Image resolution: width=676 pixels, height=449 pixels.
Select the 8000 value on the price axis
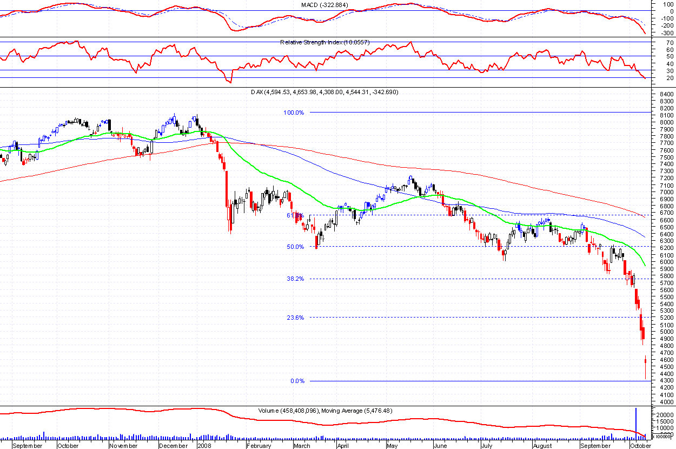pyautogui.click(x=666, y=123)
